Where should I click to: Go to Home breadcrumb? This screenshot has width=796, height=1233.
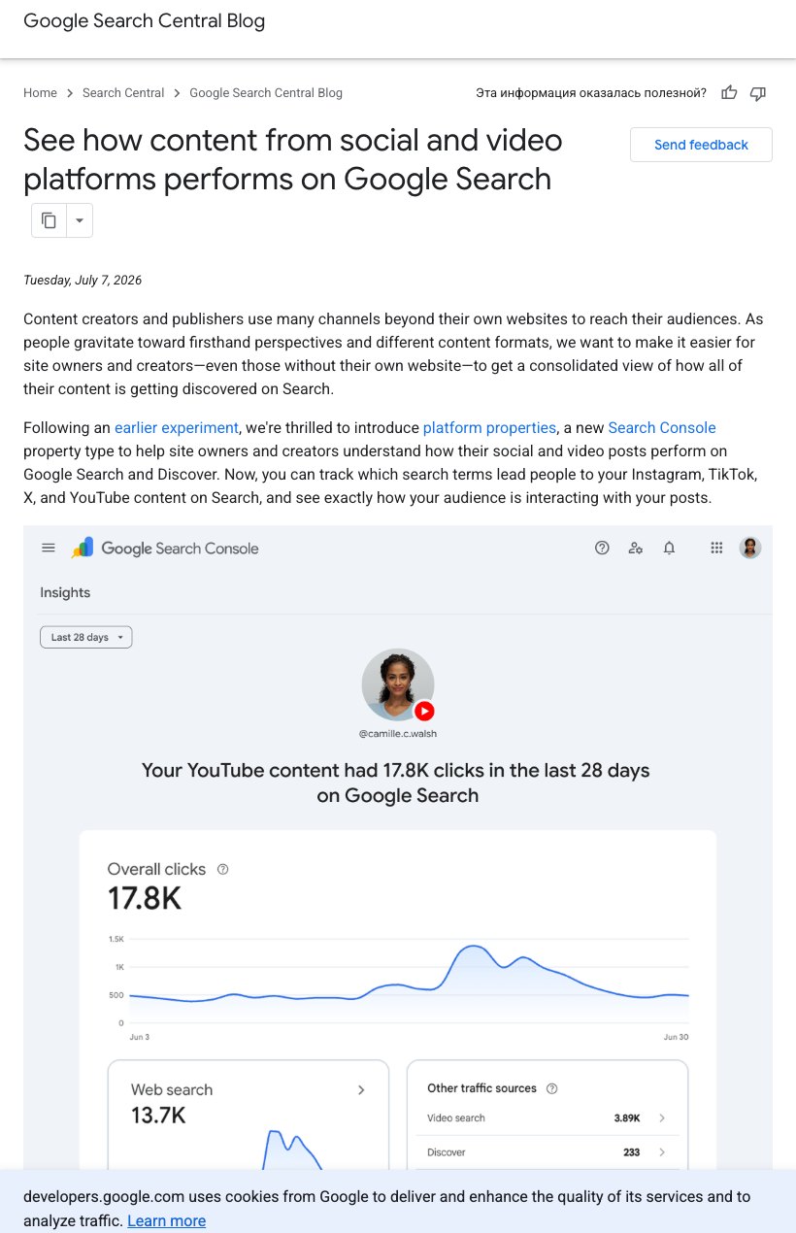40,93
